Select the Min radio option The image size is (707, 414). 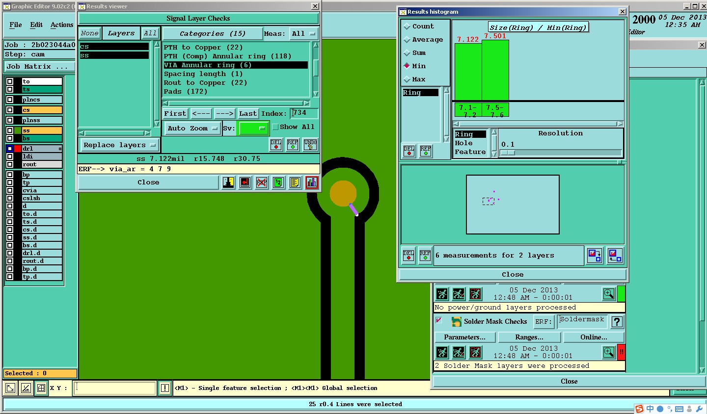point(407,66)
